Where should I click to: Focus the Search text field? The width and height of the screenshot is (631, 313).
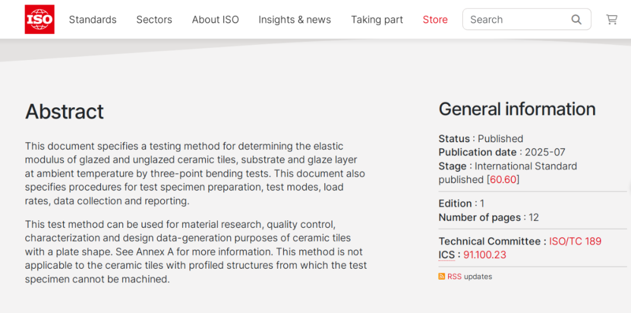[x=517, y=20]
